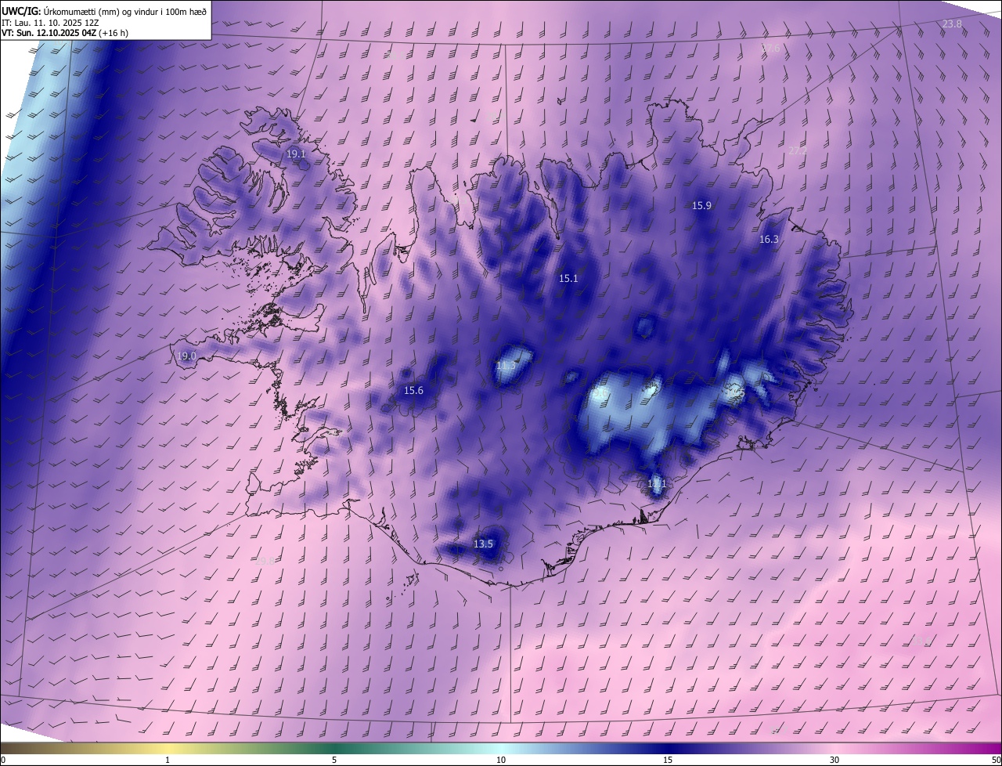Screen dimensions: 1002x766
Task: Click the 30 tick on the color scale
Action: pyautogui.click(x=834, y=760)
